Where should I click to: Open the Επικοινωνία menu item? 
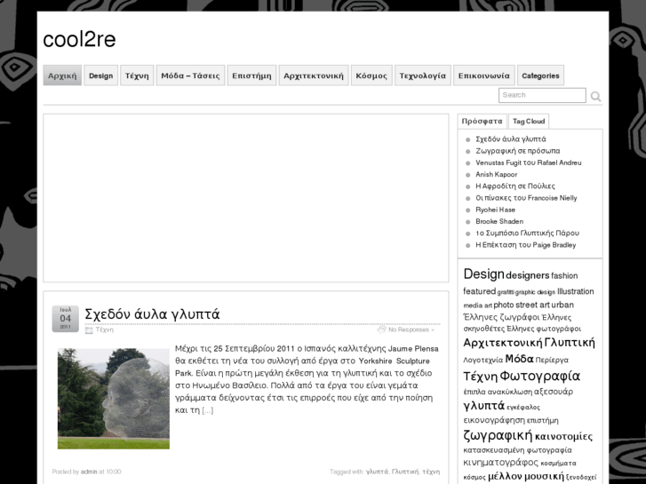click(x=484, y=75)
